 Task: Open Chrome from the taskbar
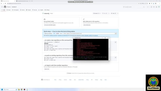coord(22,89)
